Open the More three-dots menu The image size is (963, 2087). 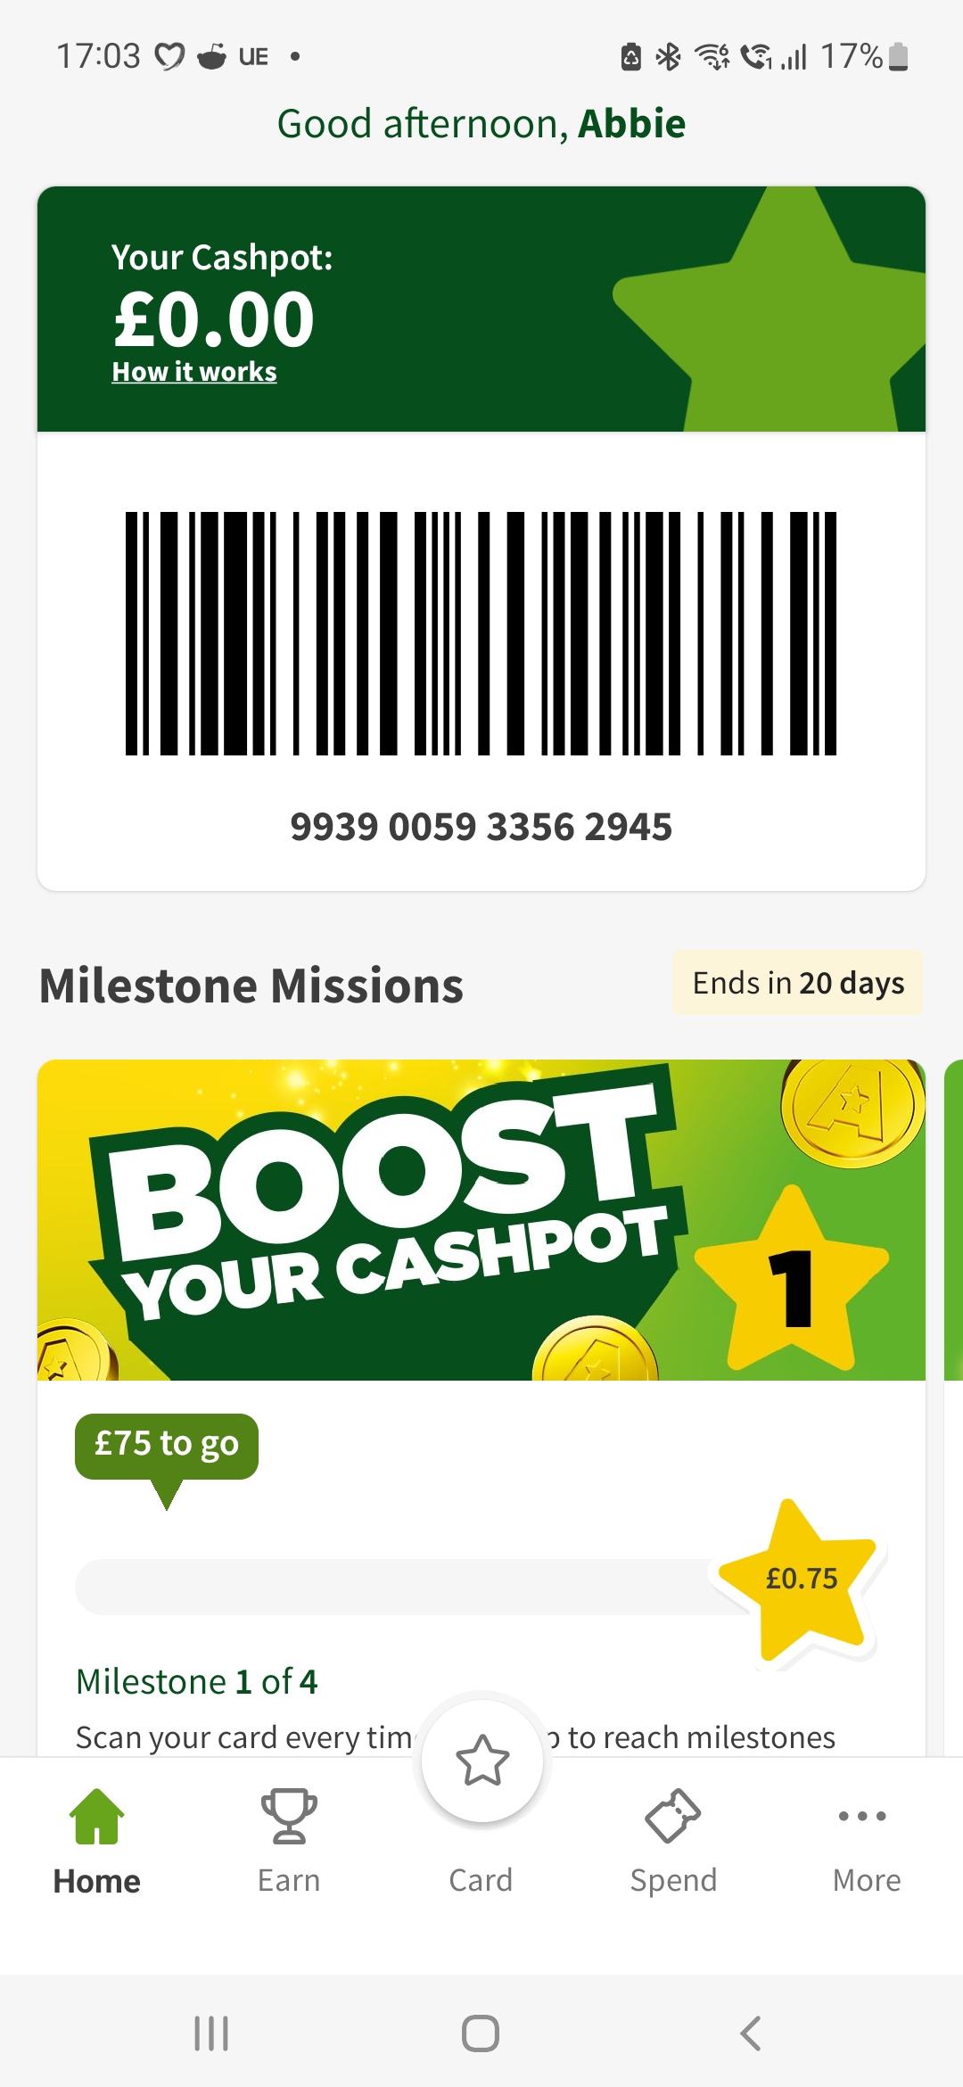coord(862,1816)
